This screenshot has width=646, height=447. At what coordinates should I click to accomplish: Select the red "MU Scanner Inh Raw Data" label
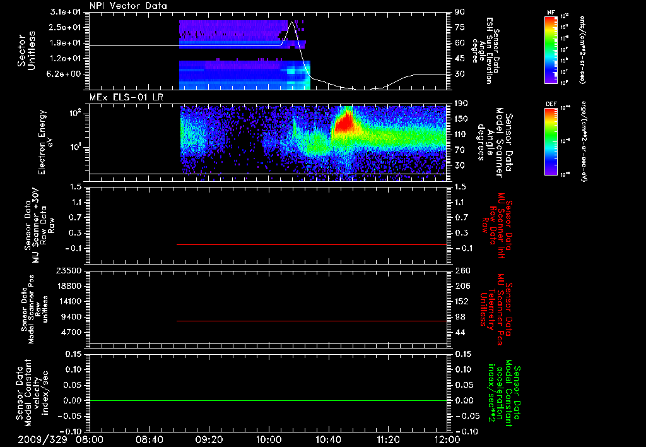pyautogui.click(x=496, y=225)
